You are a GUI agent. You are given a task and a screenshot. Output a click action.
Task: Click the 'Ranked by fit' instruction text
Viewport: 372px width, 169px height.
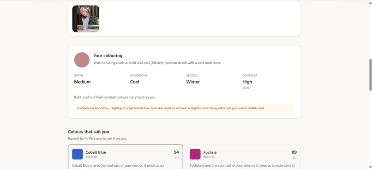click(97, 139)
